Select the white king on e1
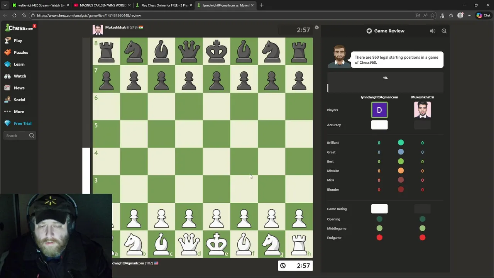This screenshot has height=278, width=494. 217,244
